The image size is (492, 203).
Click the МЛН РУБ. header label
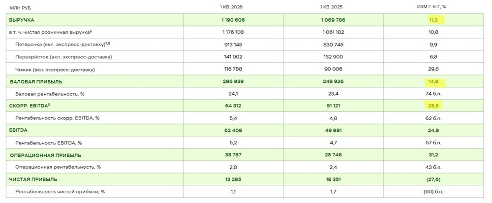20,7
